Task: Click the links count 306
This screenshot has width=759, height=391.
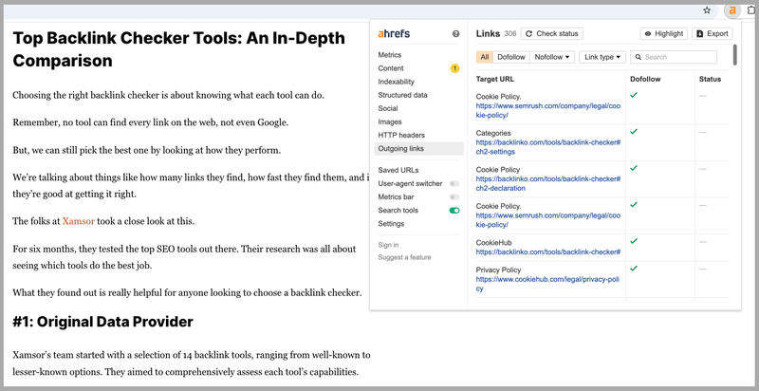Action: [x=510, y=34]
